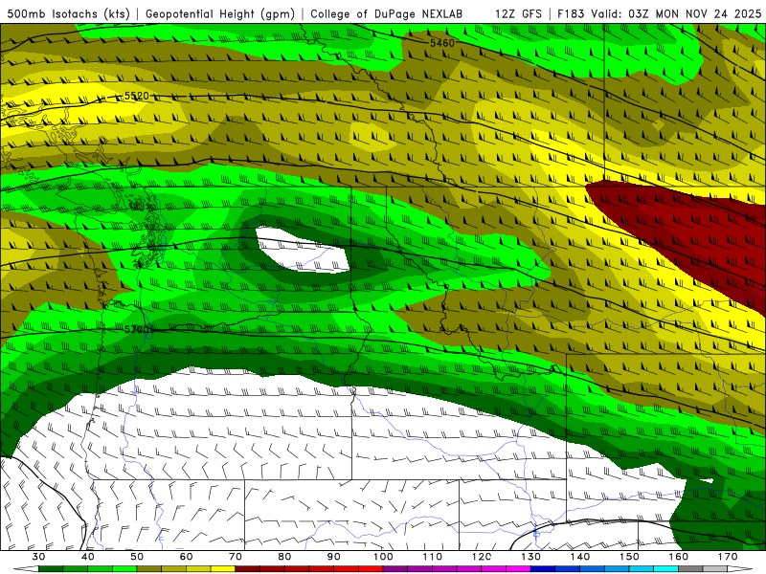Image resolution: width=766 pixels, height=574 pixels.
Task: Click the 100 value on the legend
Action: 383,557
